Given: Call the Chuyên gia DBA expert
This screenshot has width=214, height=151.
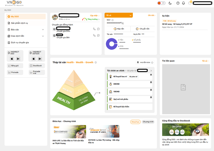Looking at the screenshot, I should pyautogui.click(x=94, y=35).
